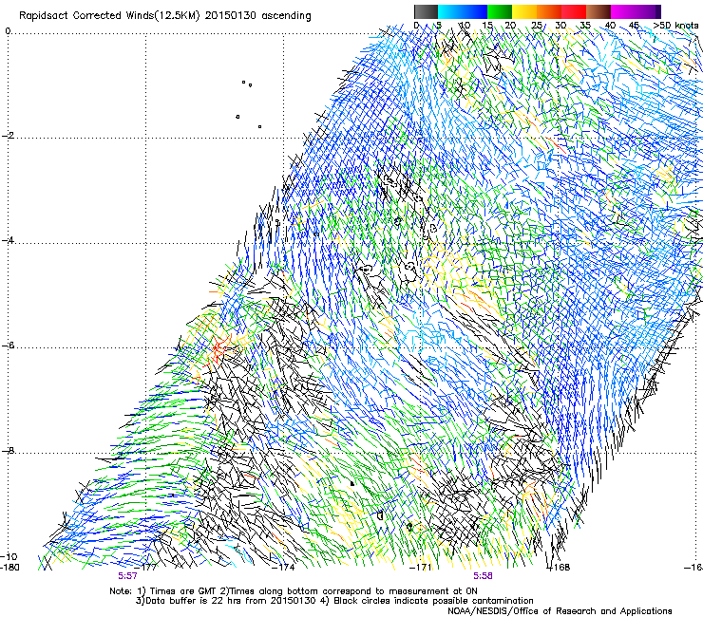Click the legend tick label '40'
This screenshot has width=703, height=617.
[x=610, y=26]
